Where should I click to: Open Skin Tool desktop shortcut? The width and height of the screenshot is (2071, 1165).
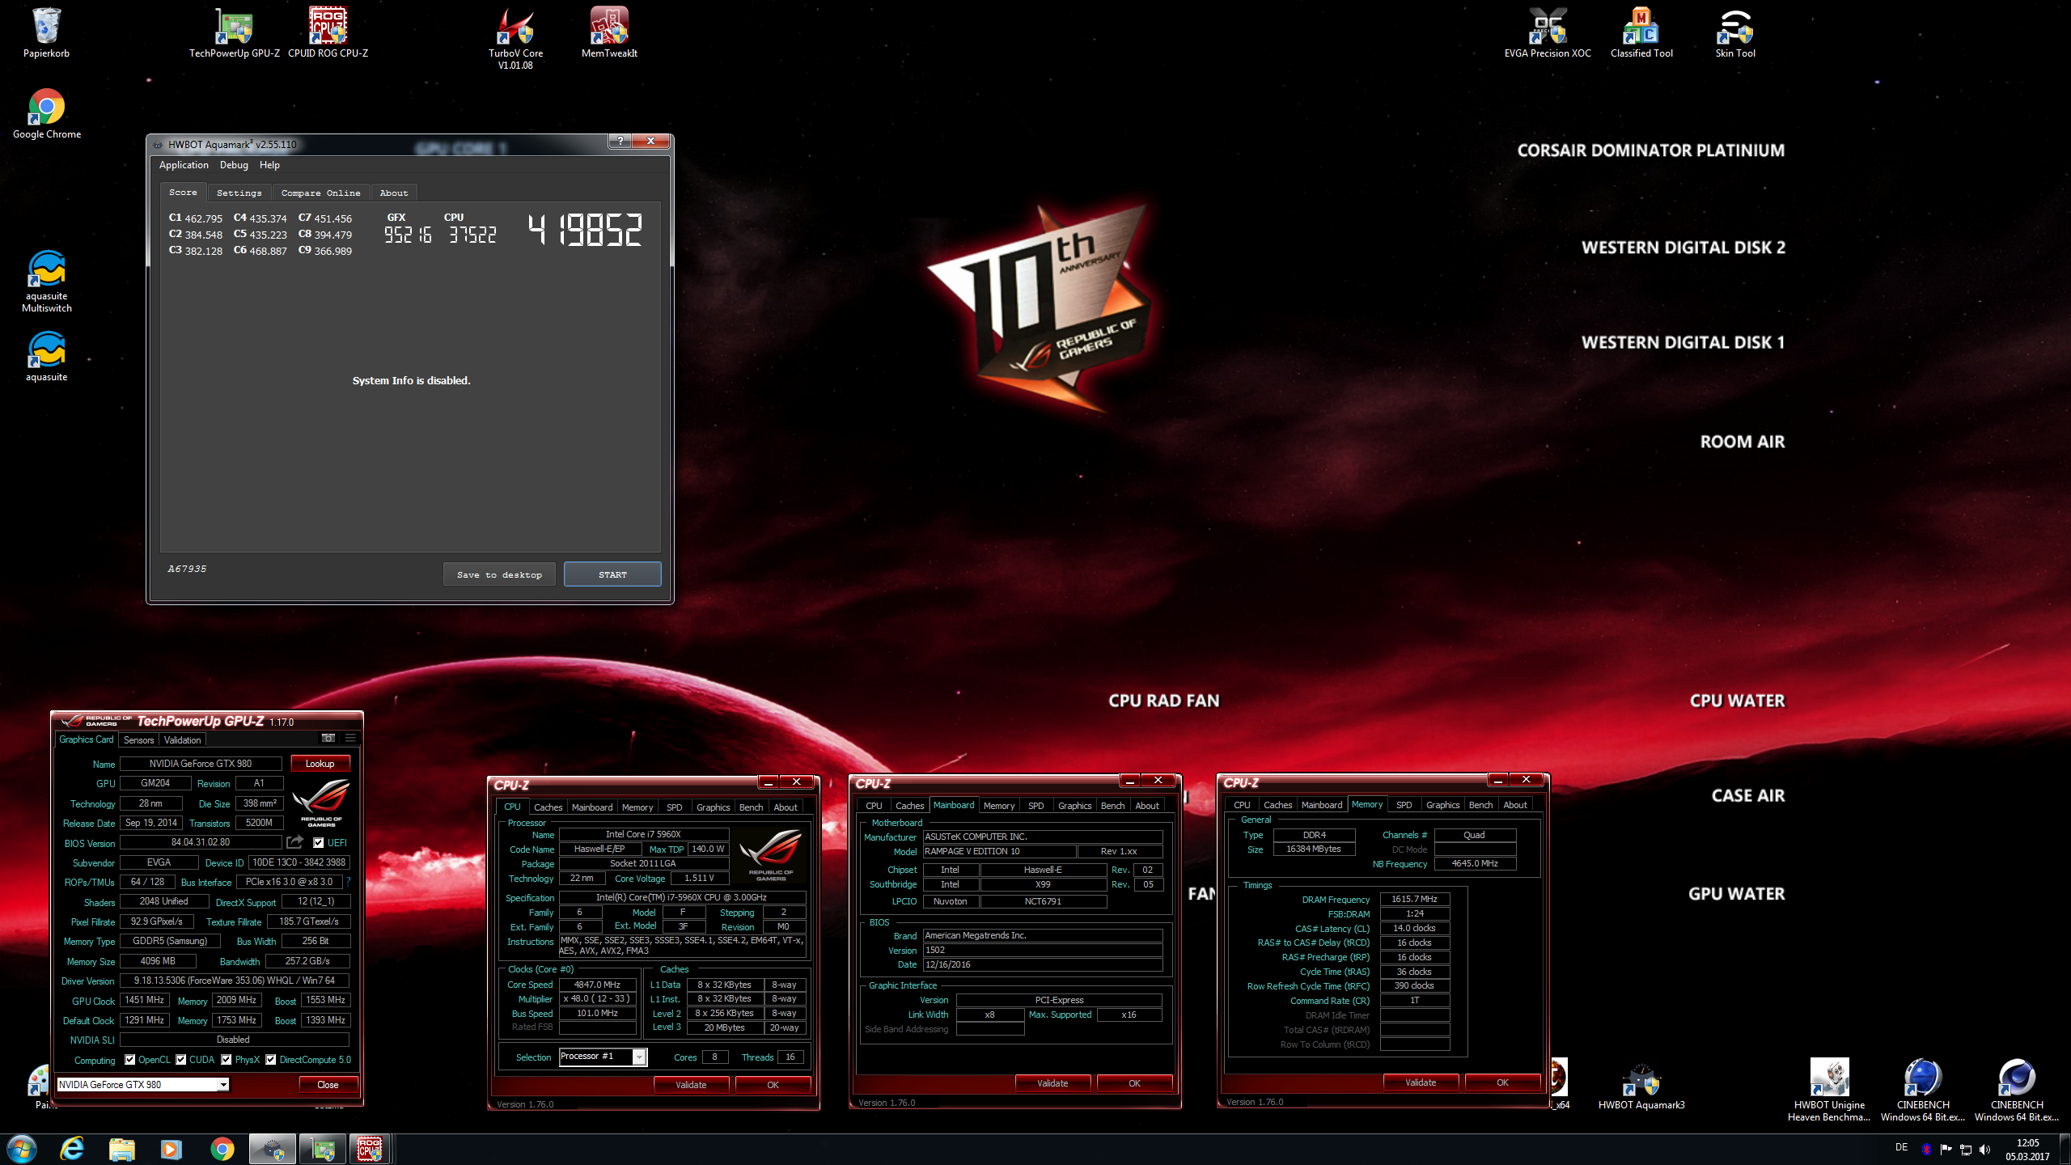tap(1735, 32)
